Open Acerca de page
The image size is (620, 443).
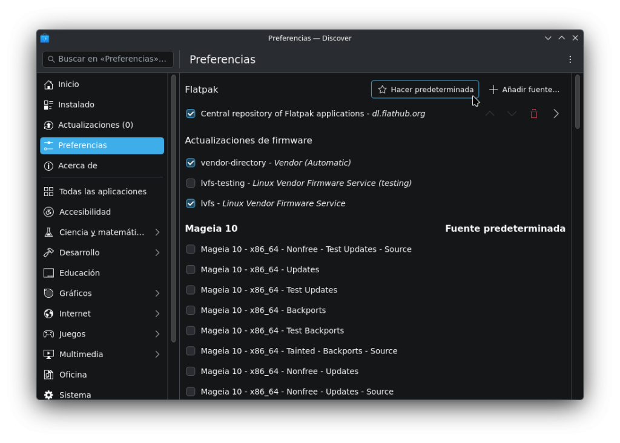102,166
